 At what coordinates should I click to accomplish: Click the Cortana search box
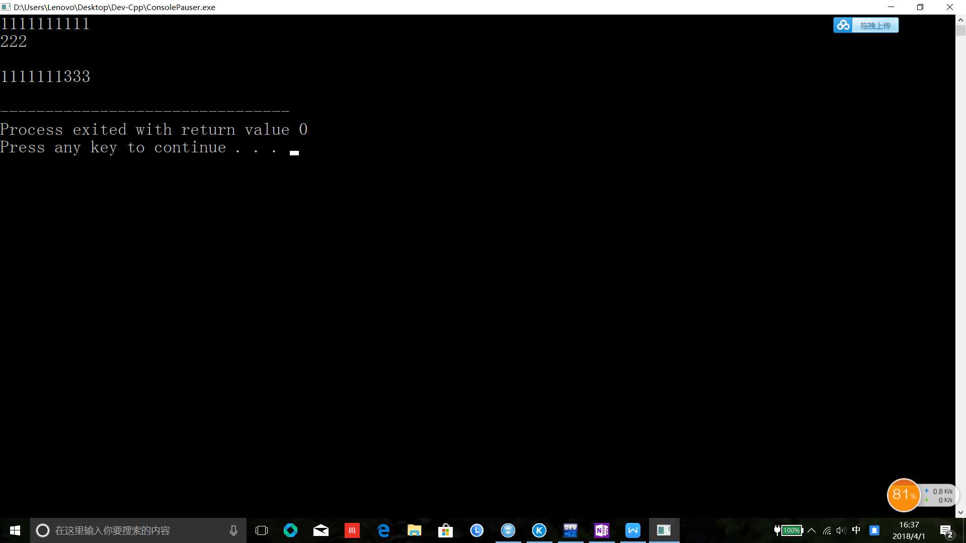pos(138,530)
